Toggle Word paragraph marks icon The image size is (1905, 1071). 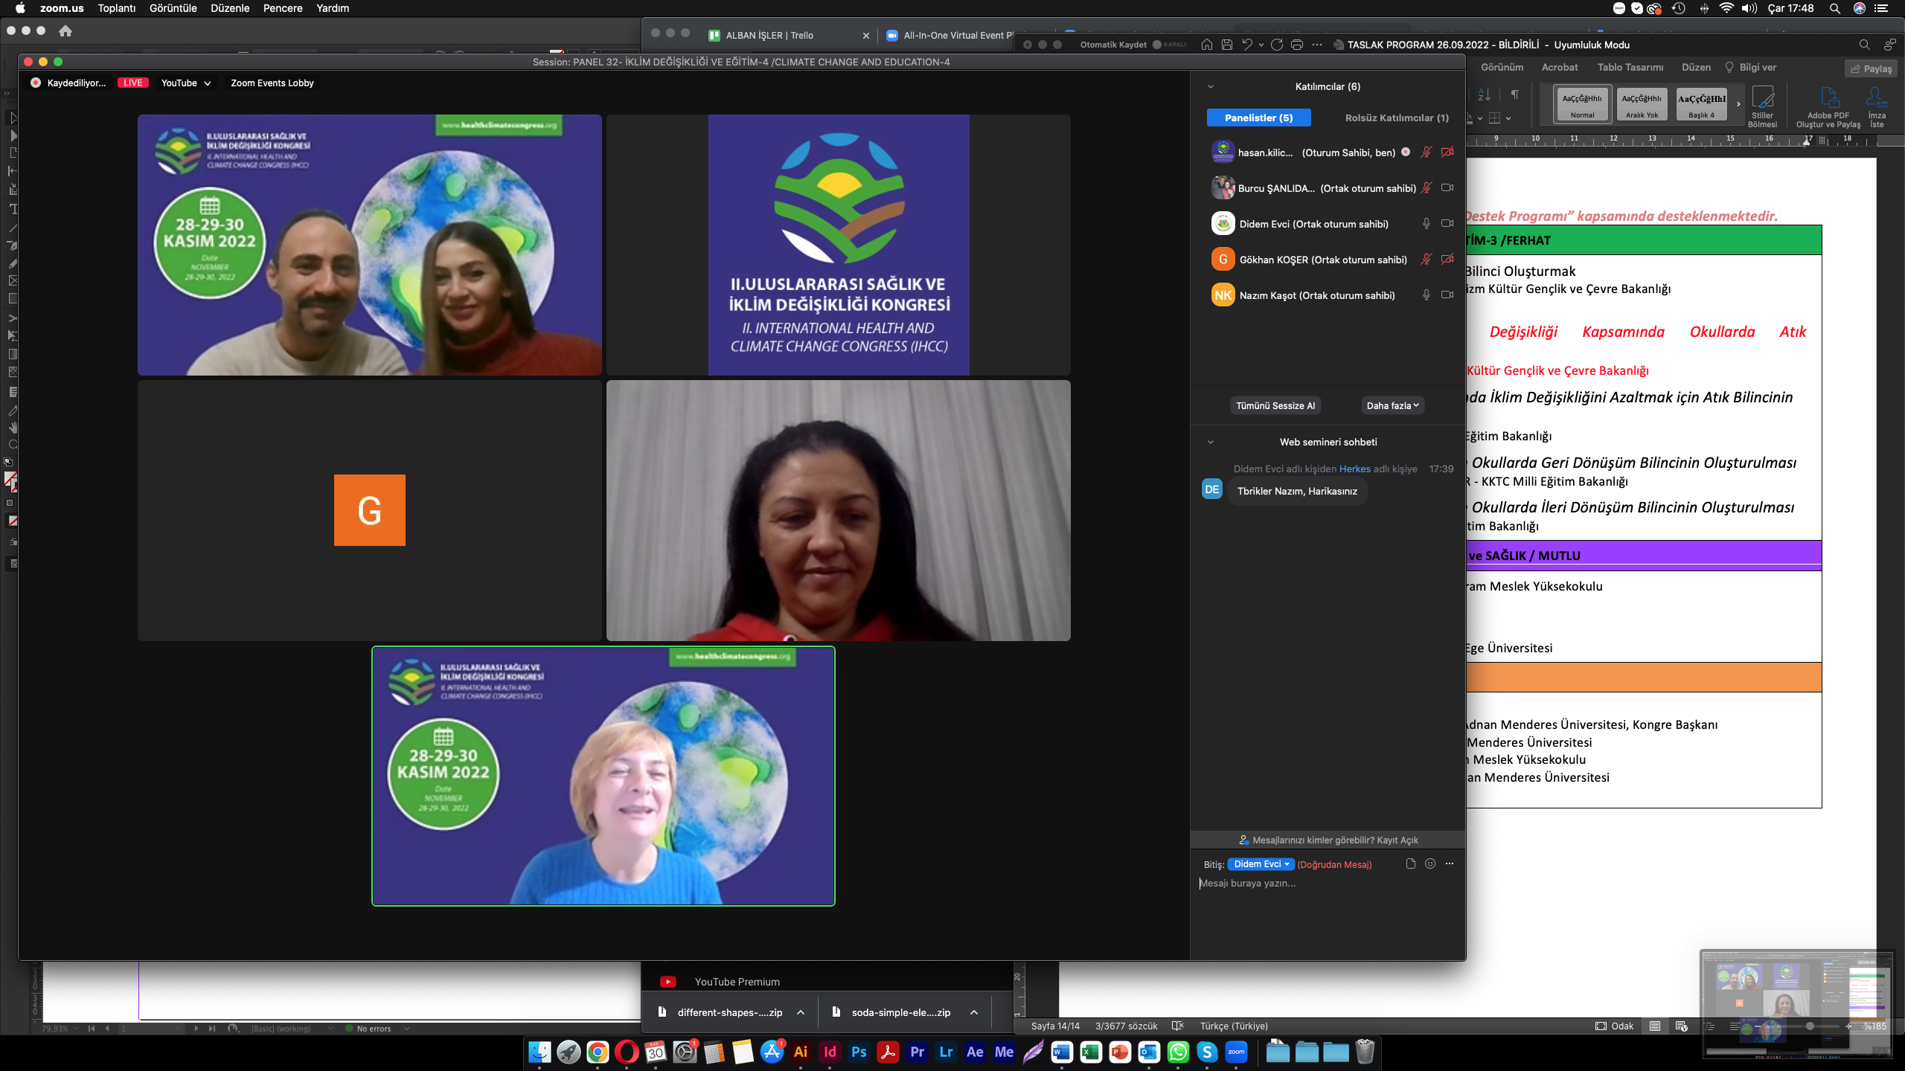[x=1514, y=94]
